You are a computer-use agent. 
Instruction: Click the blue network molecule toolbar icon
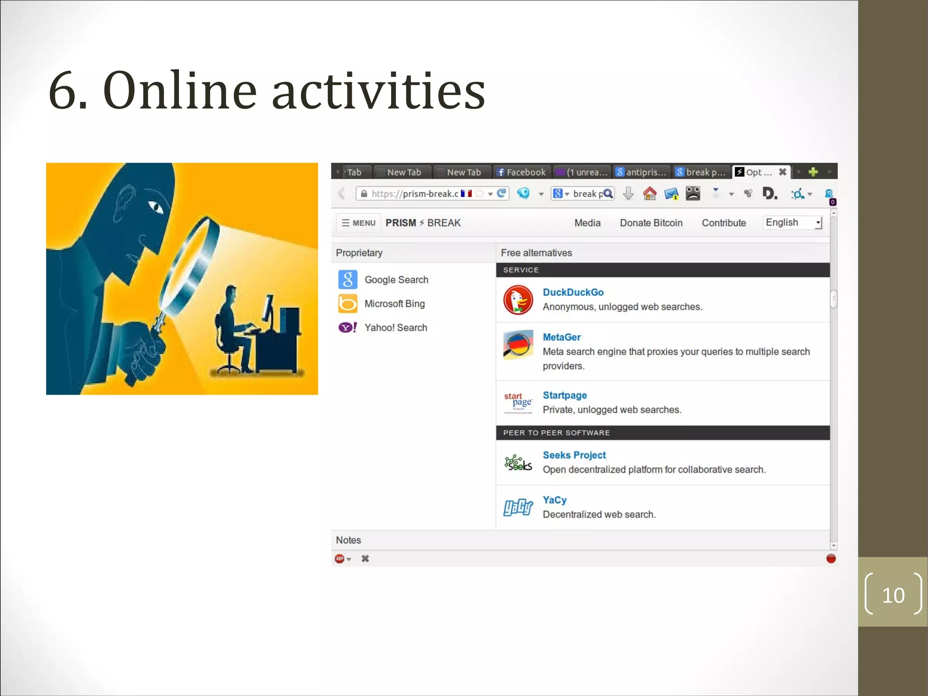pos(797,194)
